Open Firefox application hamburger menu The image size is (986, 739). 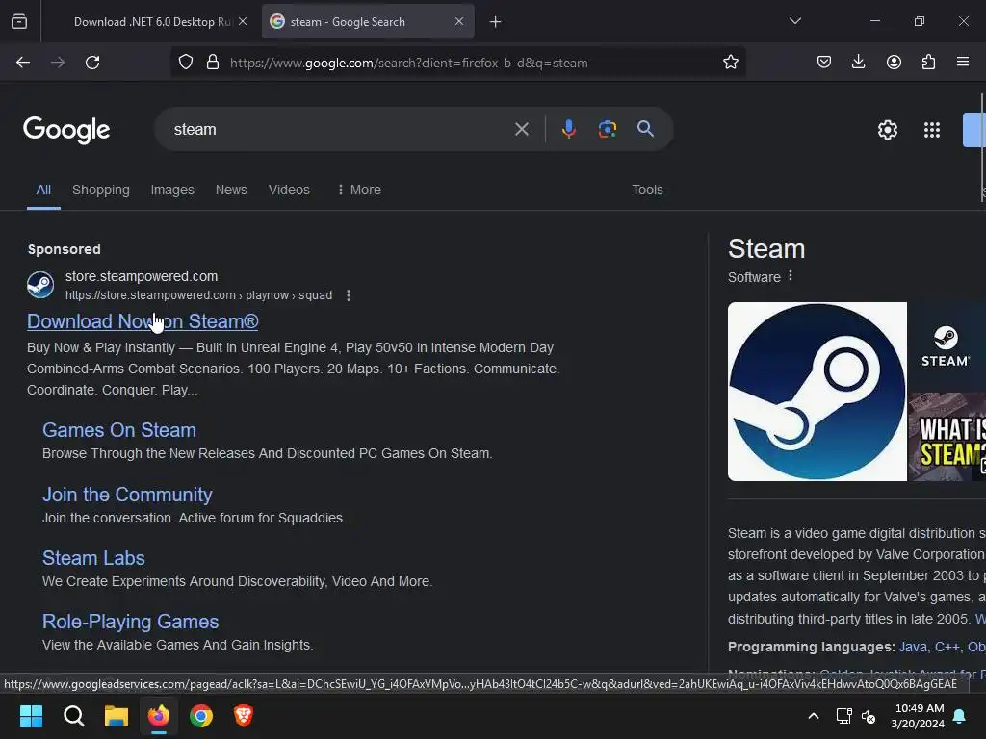[963, 63]
